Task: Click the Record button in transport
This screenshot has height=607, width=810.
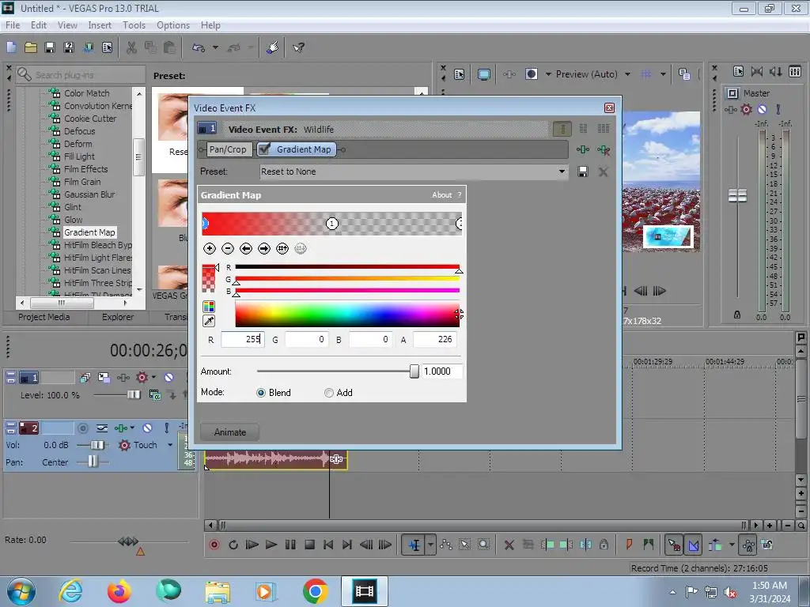Action: (214, 545)
